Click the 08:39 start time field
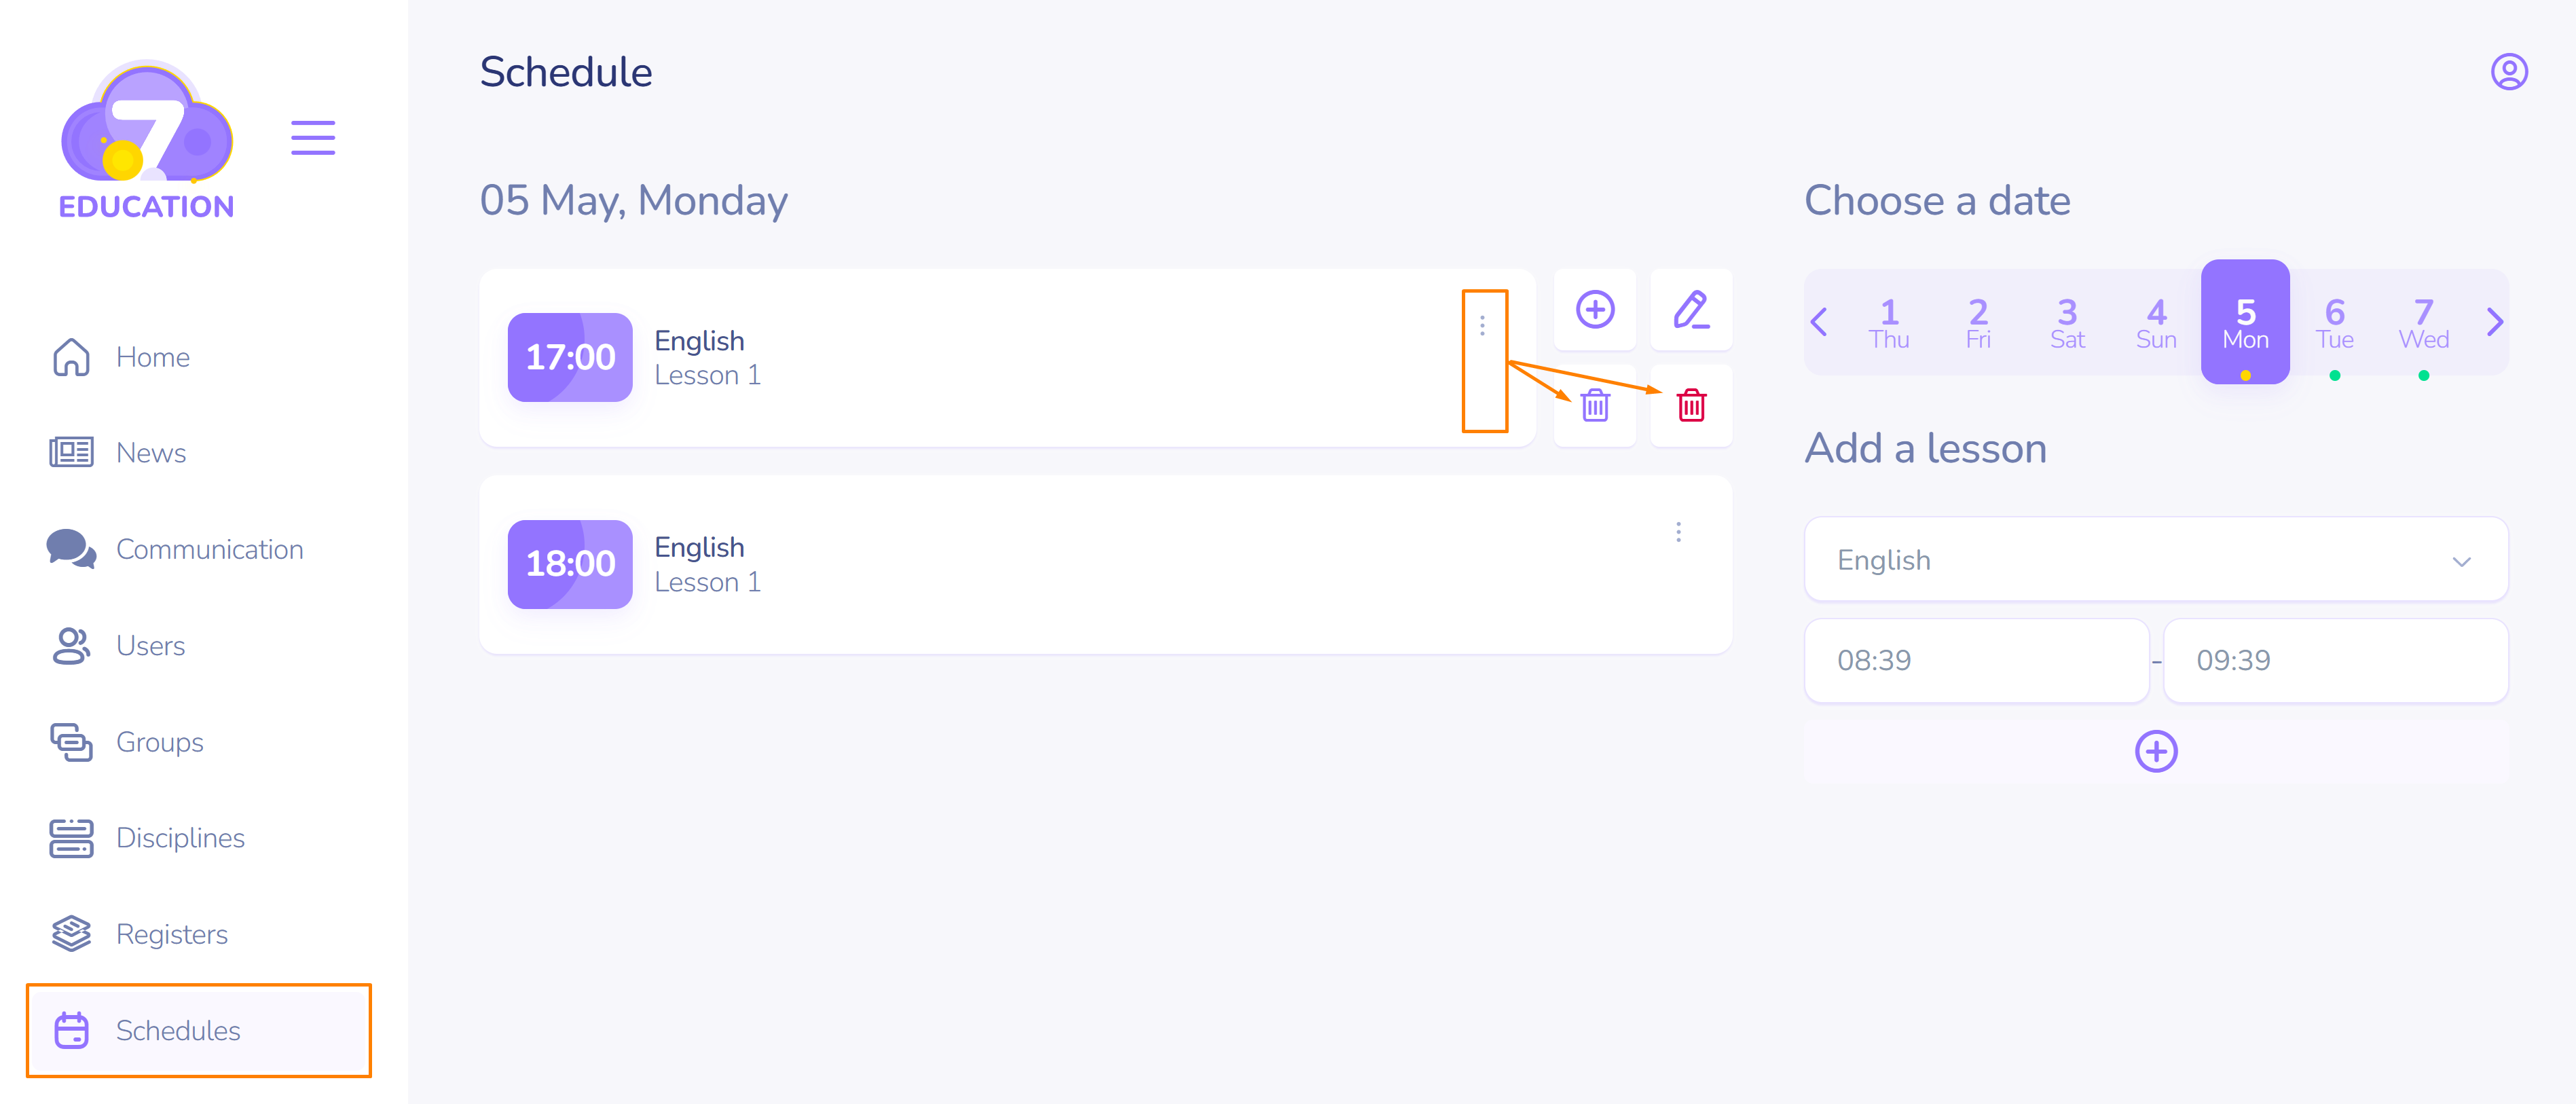 1976,660
